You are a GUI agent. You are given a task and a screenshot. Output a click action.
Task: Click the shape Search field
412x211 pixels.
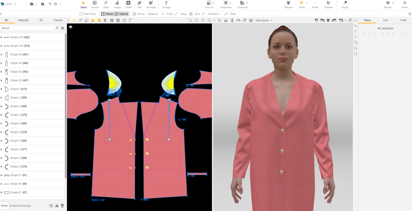click(x=27, y=28)
